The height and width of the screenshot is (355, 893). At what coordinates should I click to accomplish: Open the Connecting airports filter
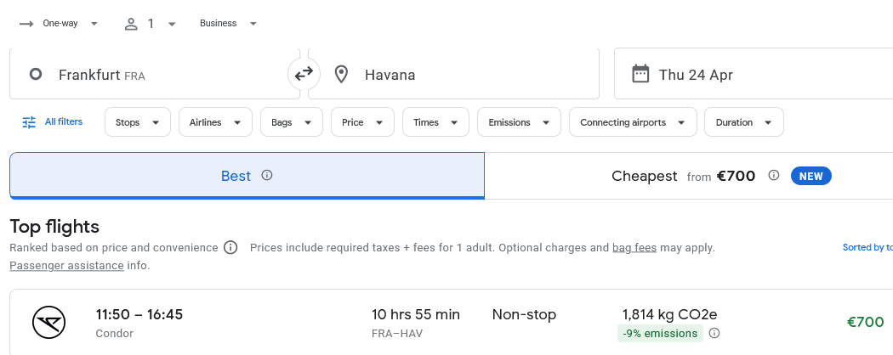(x=632, y=122)
